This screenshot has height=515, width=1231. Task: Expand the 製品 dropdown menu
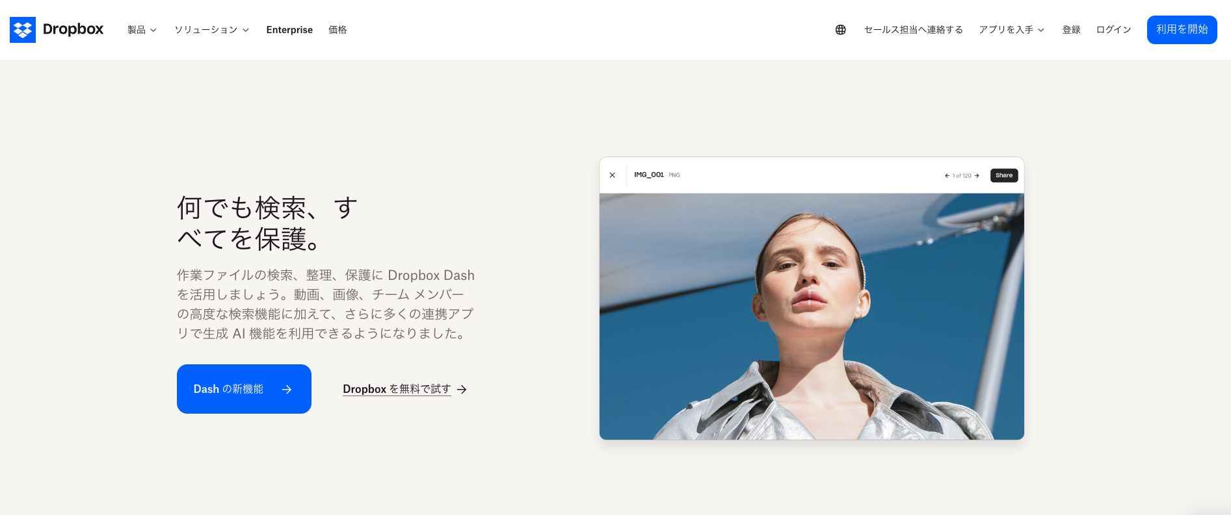tap(142, 30)
